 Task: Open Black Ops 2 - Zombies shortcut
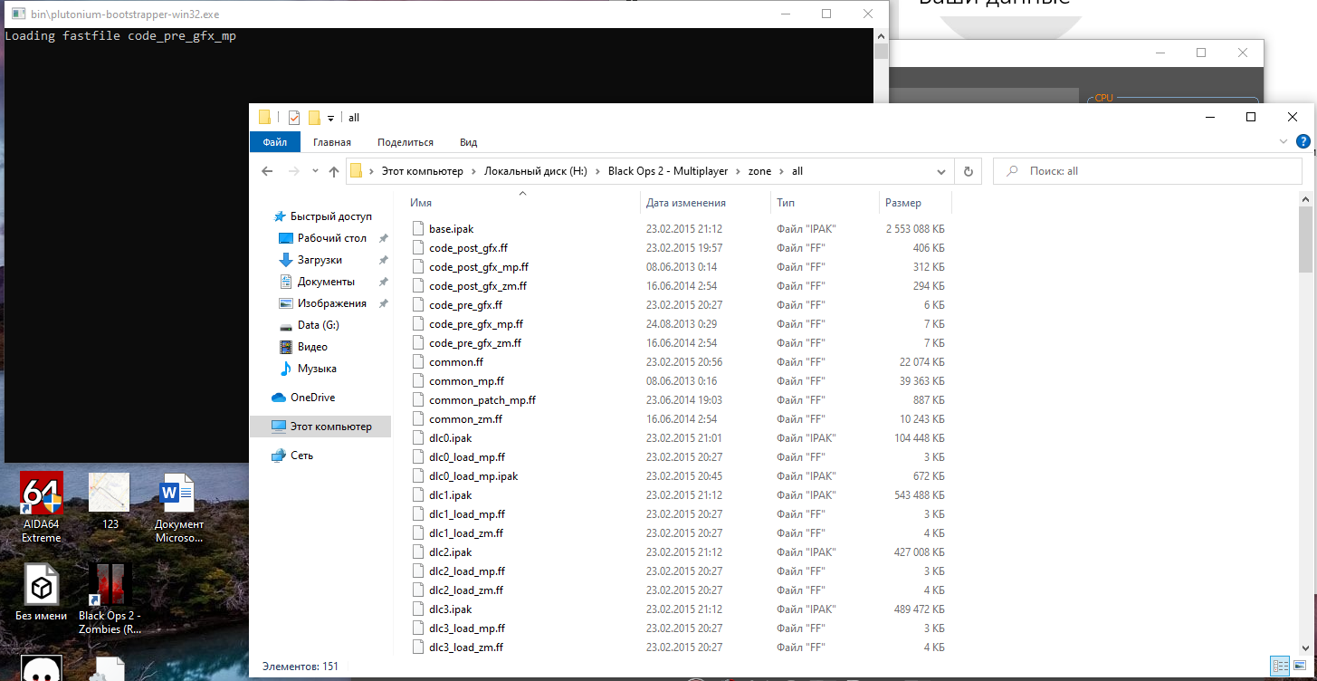[x=110, y=599]
